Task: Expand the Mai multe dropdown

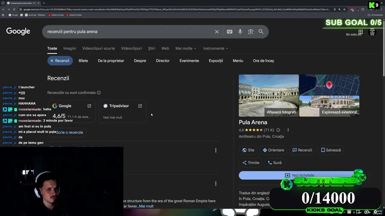Action: pyautogui.click(x=186, y=48)
